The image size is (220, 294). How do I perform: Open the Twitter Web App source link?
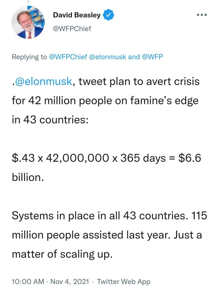tap(123, 282)
